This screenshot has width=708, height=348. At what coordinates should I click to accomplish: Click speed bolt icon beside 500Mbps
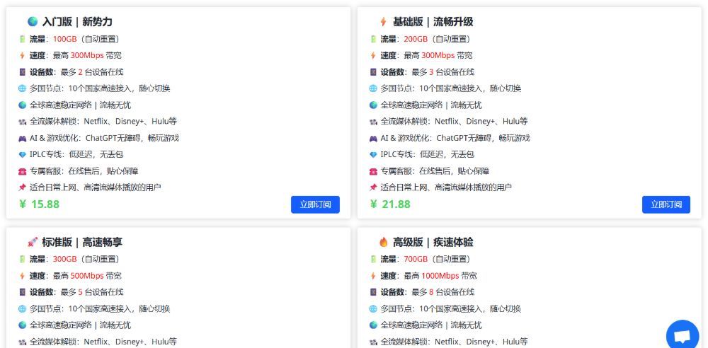tap(22, 276)
